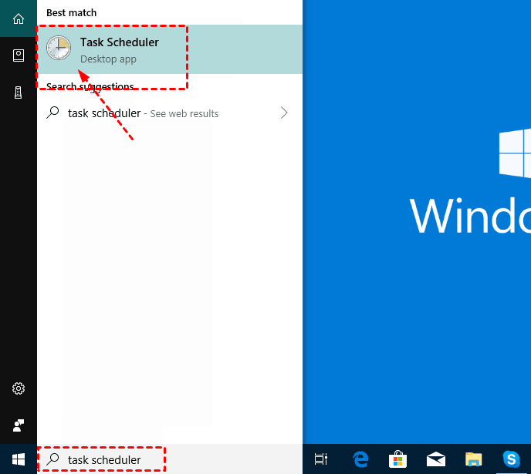The image size is (531, 474).
Task: Click the search box with 'task scheduler'
Action: [169, 459]
